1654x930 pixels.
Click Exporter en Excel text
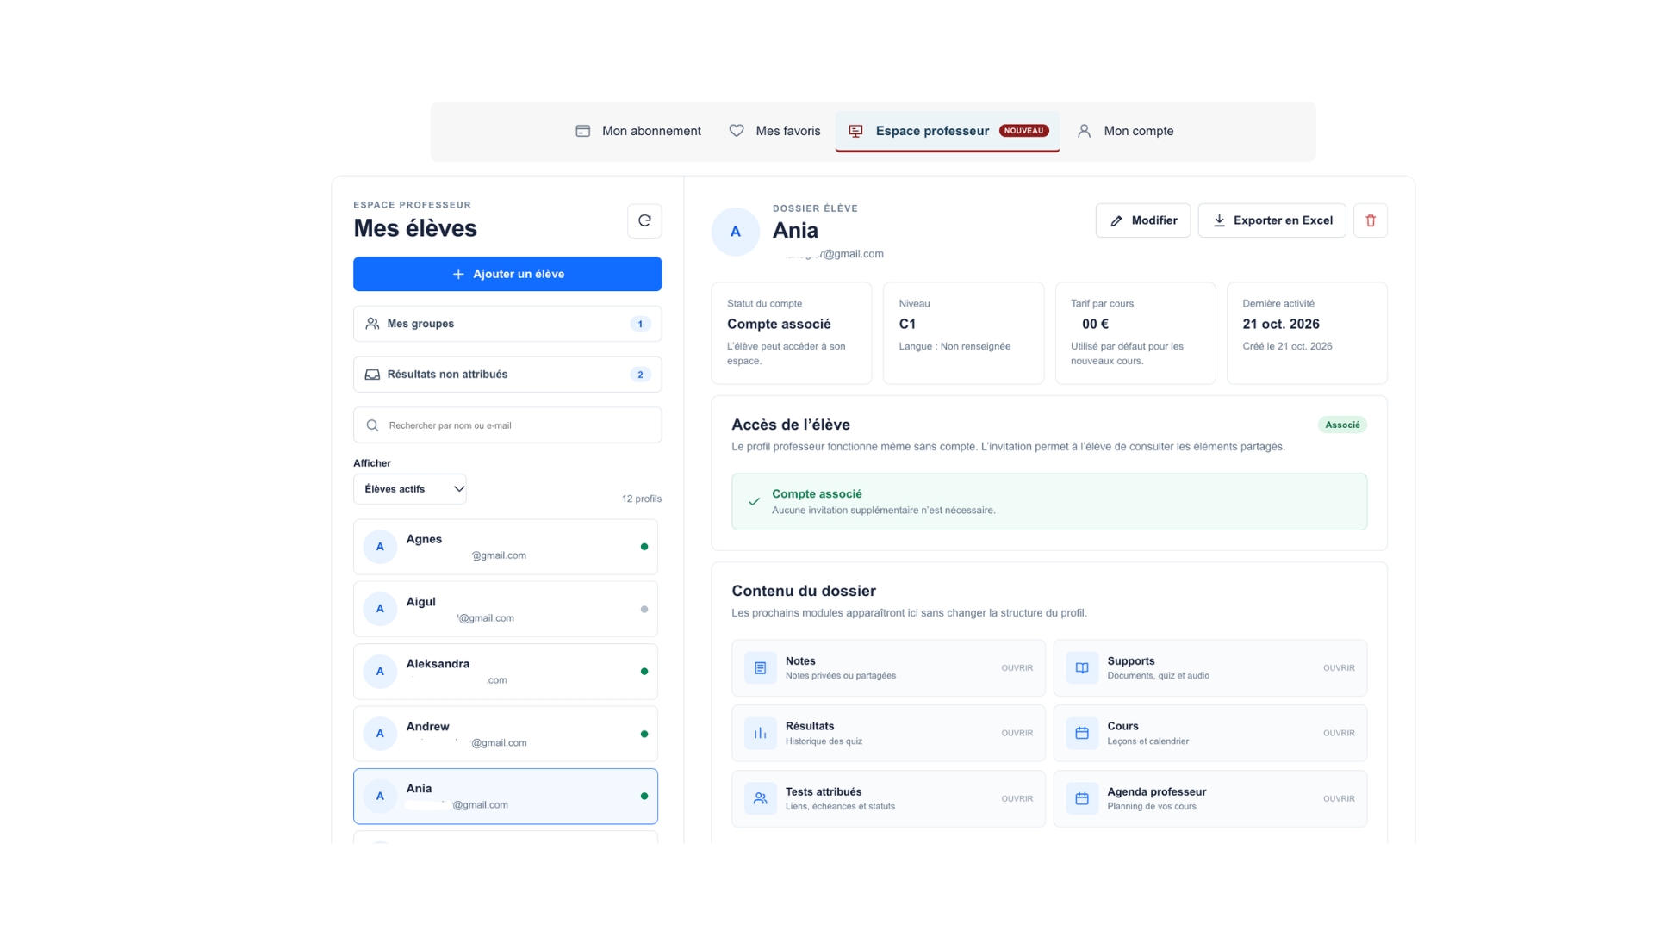(1283, 220)
